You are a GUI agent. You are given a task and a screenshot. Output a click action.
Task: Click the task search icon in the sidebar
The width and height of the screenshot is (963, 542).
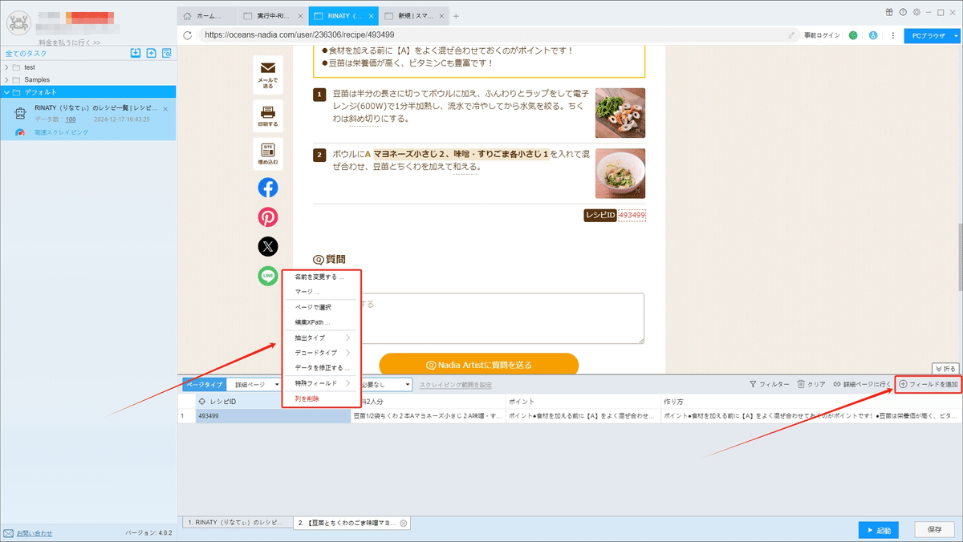point(167,53)
